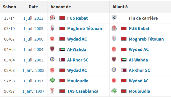Open Al-Khor SC link in 03/04 row
This screenshot has height=97, width=171.
click(x=78, y=60)
